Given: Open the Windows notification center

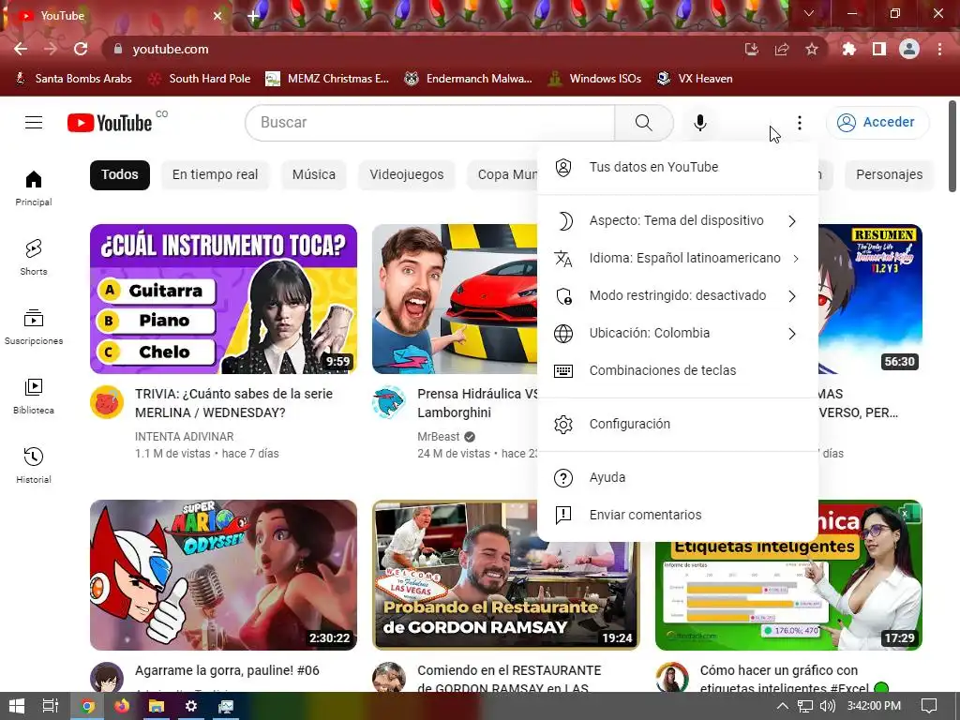Looking at the screenshot, I should 929,706.
